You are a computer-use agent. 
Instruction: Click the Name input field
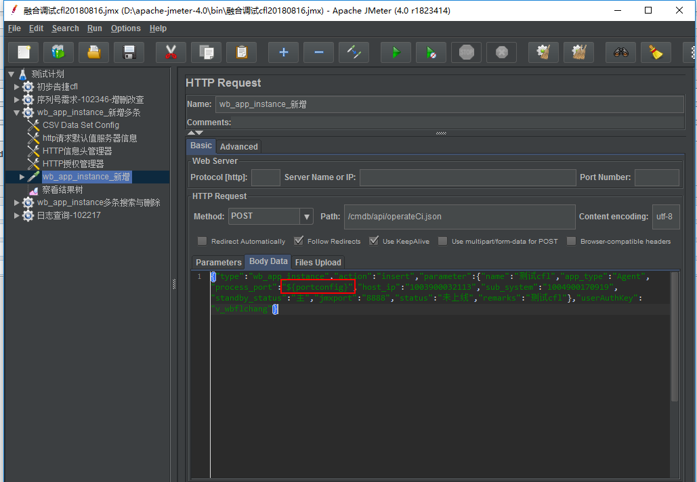(x=449, y=104)
